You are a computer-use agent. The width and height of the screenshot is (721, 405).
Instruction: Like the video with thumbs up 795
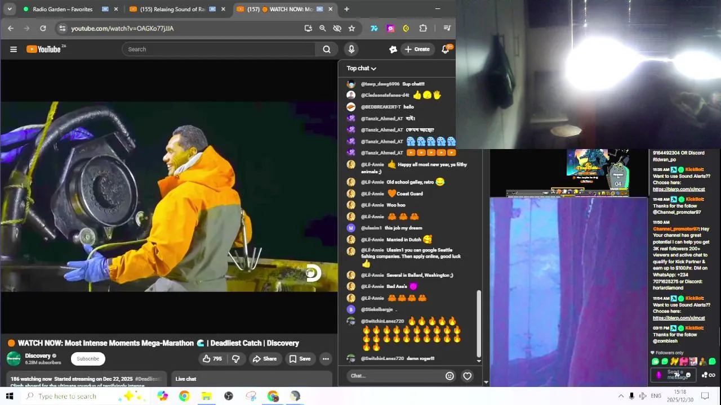click(212, 359)
